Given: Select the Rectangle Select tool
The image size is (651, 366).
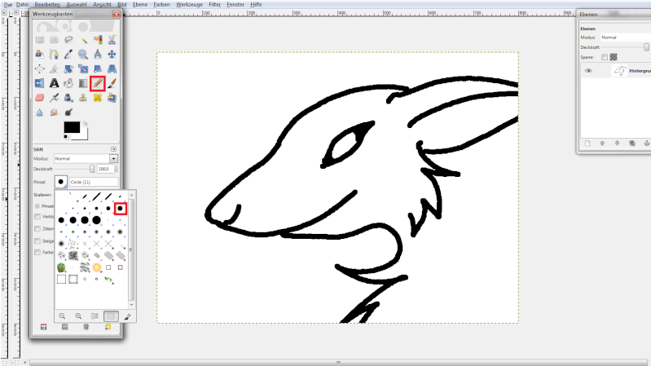Looking at the screenshot, I should 40,40.
